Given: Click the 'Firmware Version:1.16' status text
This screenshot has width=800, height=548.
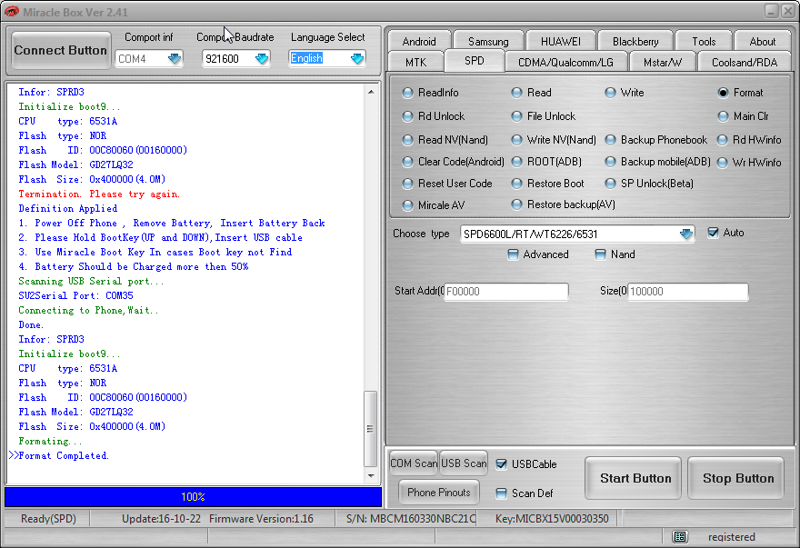Looking at the screenshot, I should [x=261, y=519].
